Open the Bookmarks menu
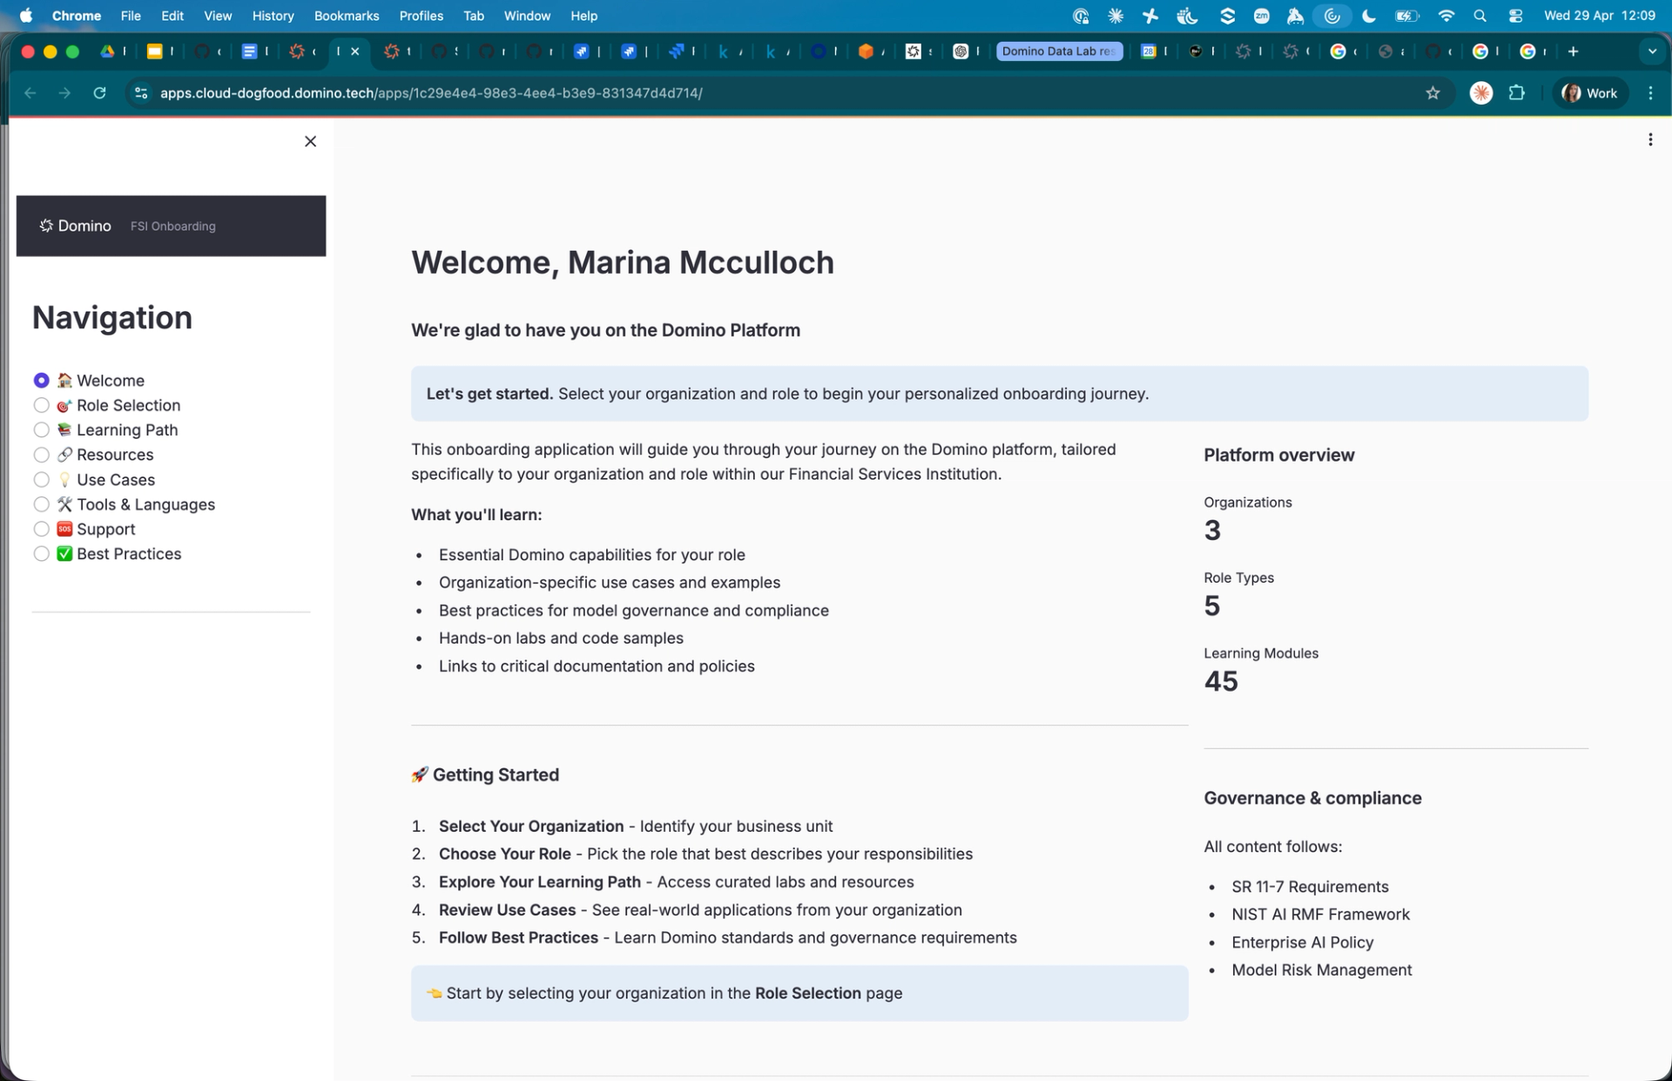 (x=347, y=16)
